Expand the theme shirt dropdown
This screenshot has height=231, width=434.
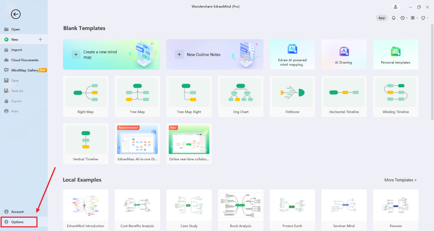[x=424, y=18]
